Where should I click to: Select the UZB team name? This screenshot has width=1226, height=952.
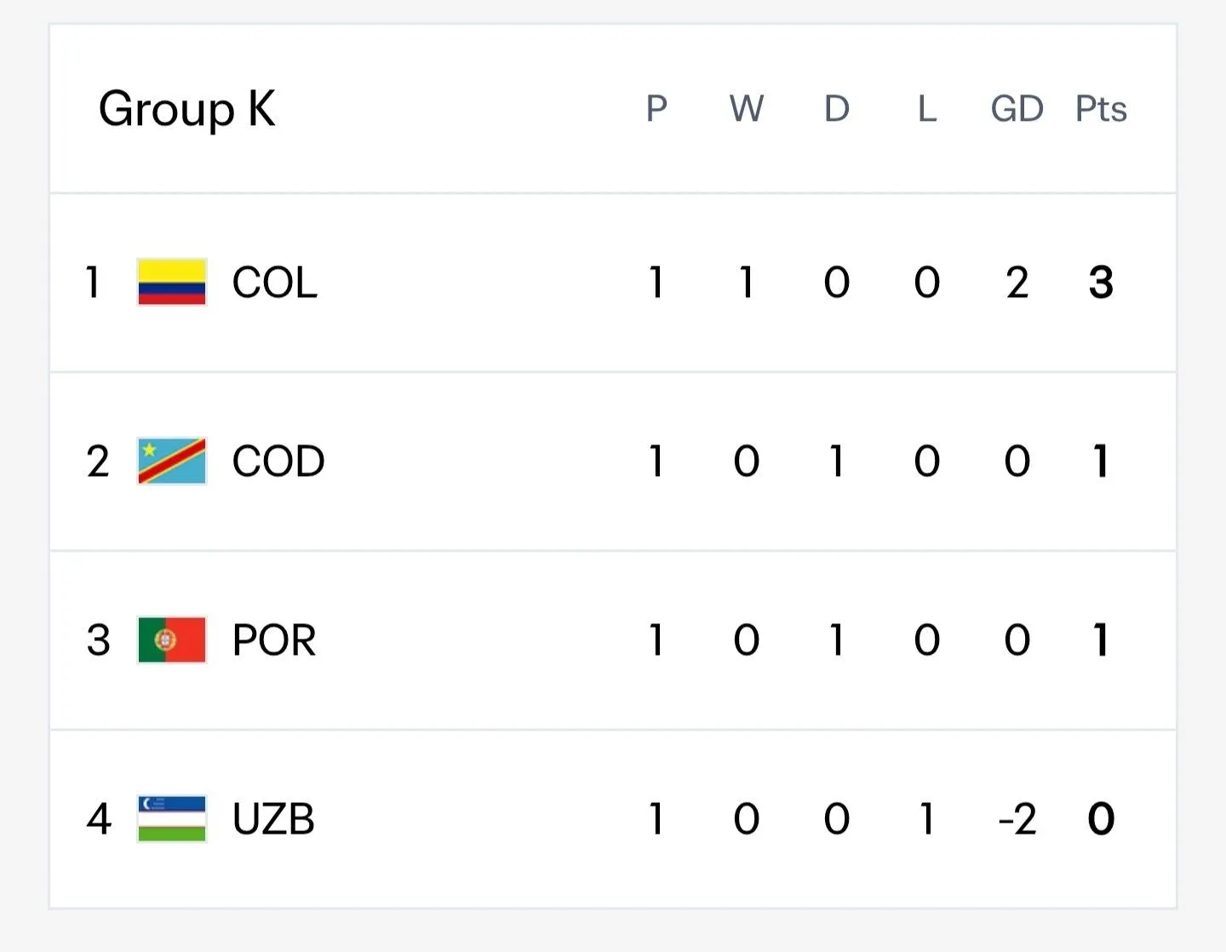click(x=273, y=819)
